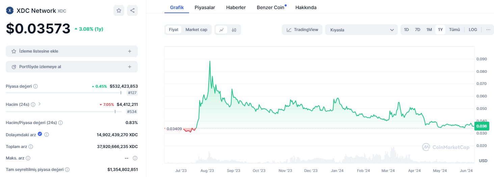Click info icon beside Maks. arz value
This screenshot has width=494, height=177.
tap(135, 158)
